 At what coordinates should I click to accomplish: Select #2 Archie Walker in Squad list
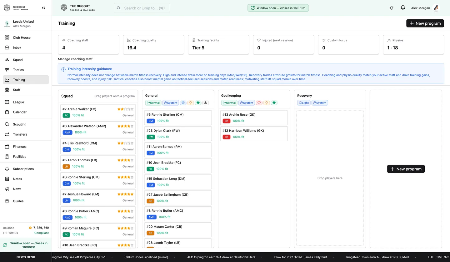[98, 112]
